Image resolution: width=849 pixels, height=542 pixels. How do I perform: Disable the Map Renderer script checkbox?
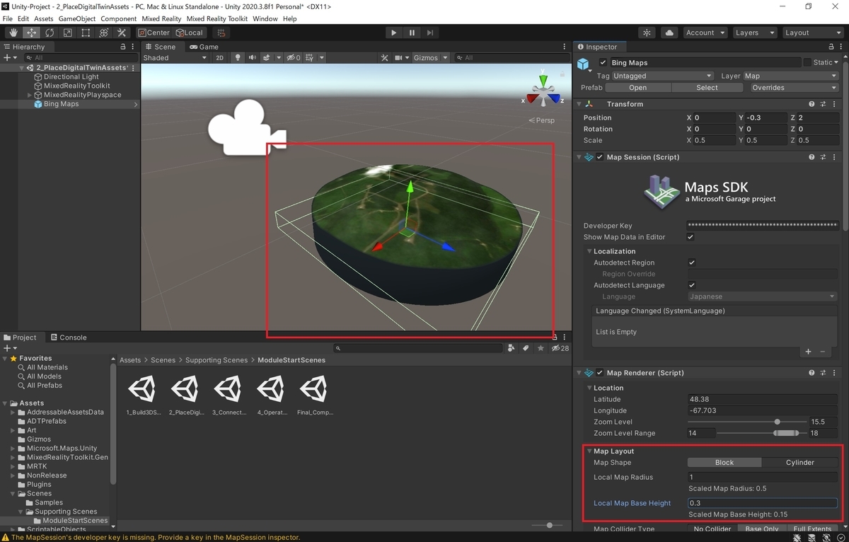[x=600, y=373]
